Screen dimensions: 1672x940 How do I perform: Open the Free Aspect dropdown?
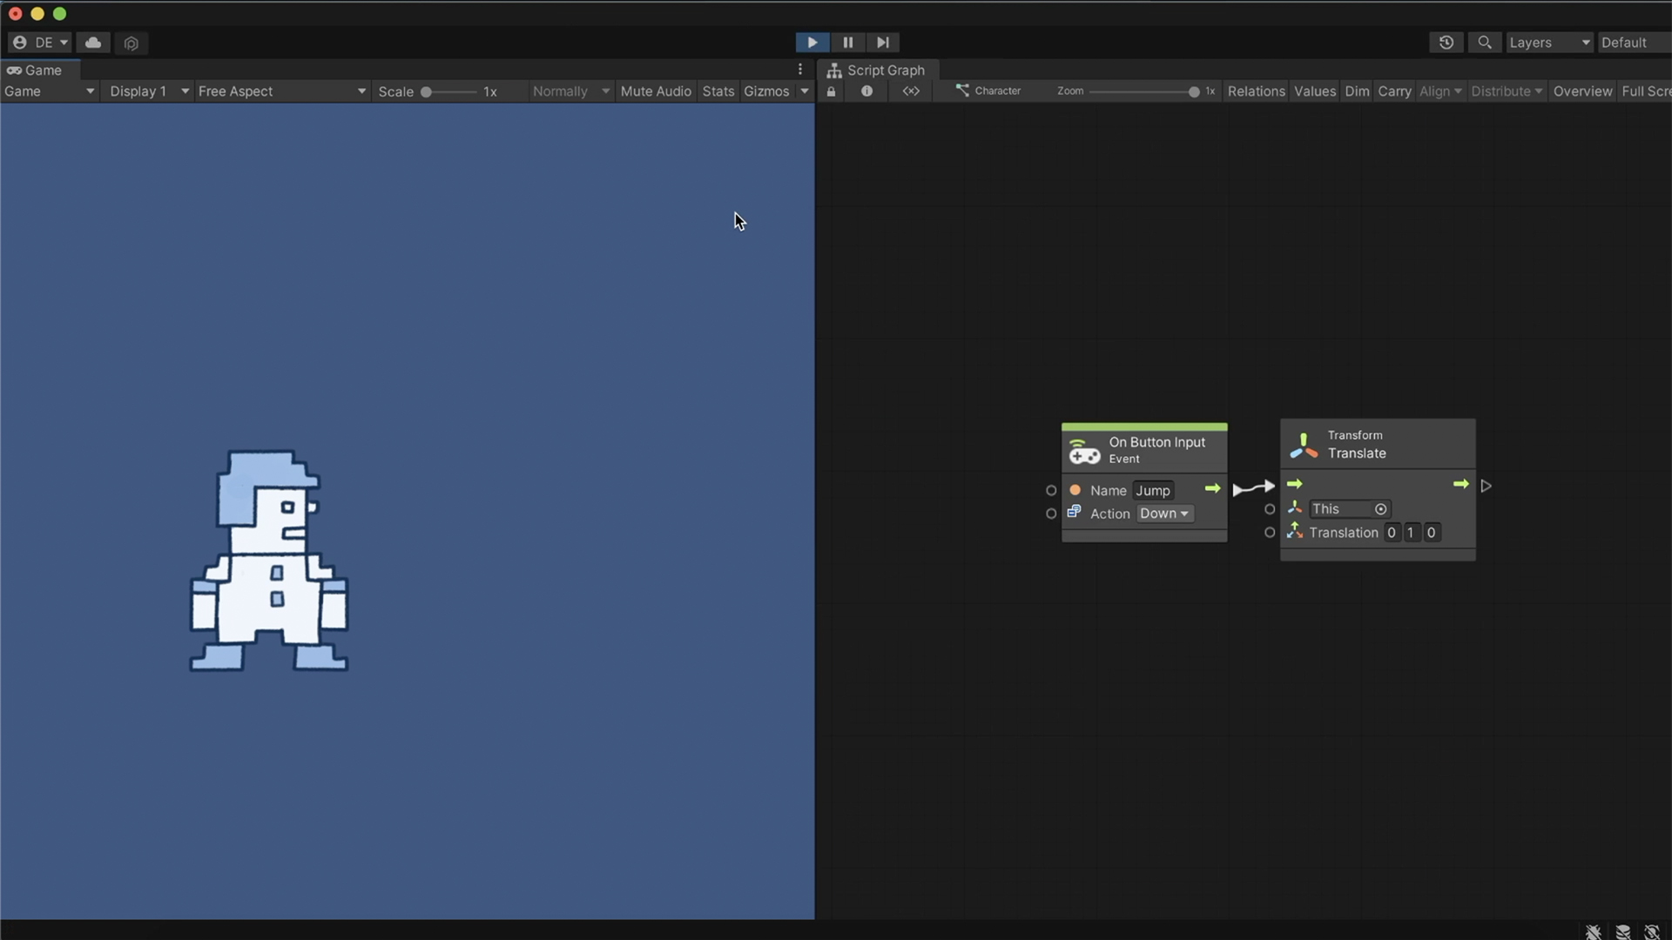281,91
